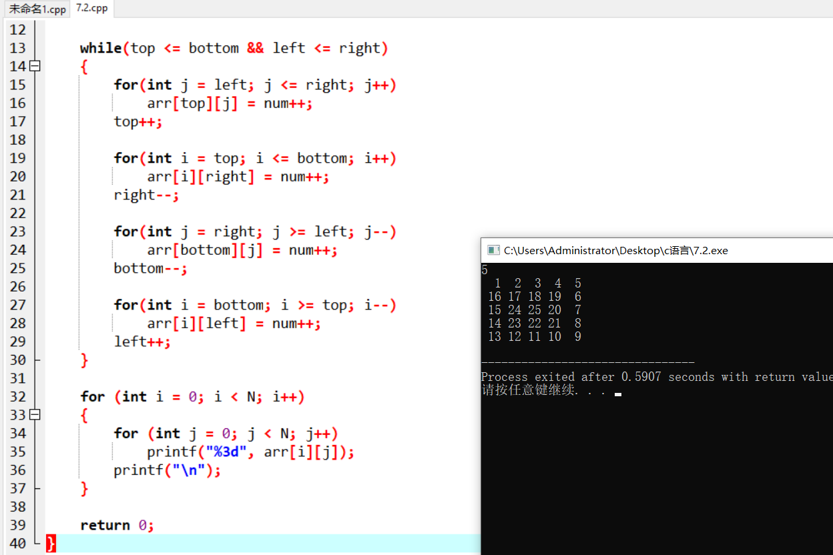Click the 7.2.exe console title bar path
This screenshot has width=833, height=555.
click(x=615, y=251)
